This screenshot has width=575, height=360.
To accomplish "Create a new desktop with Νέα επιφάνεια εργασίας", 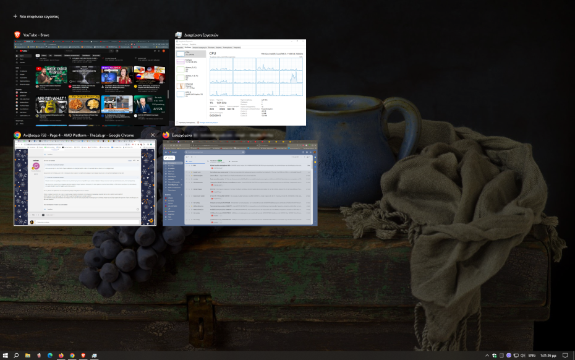I will [x=36, y=16].
